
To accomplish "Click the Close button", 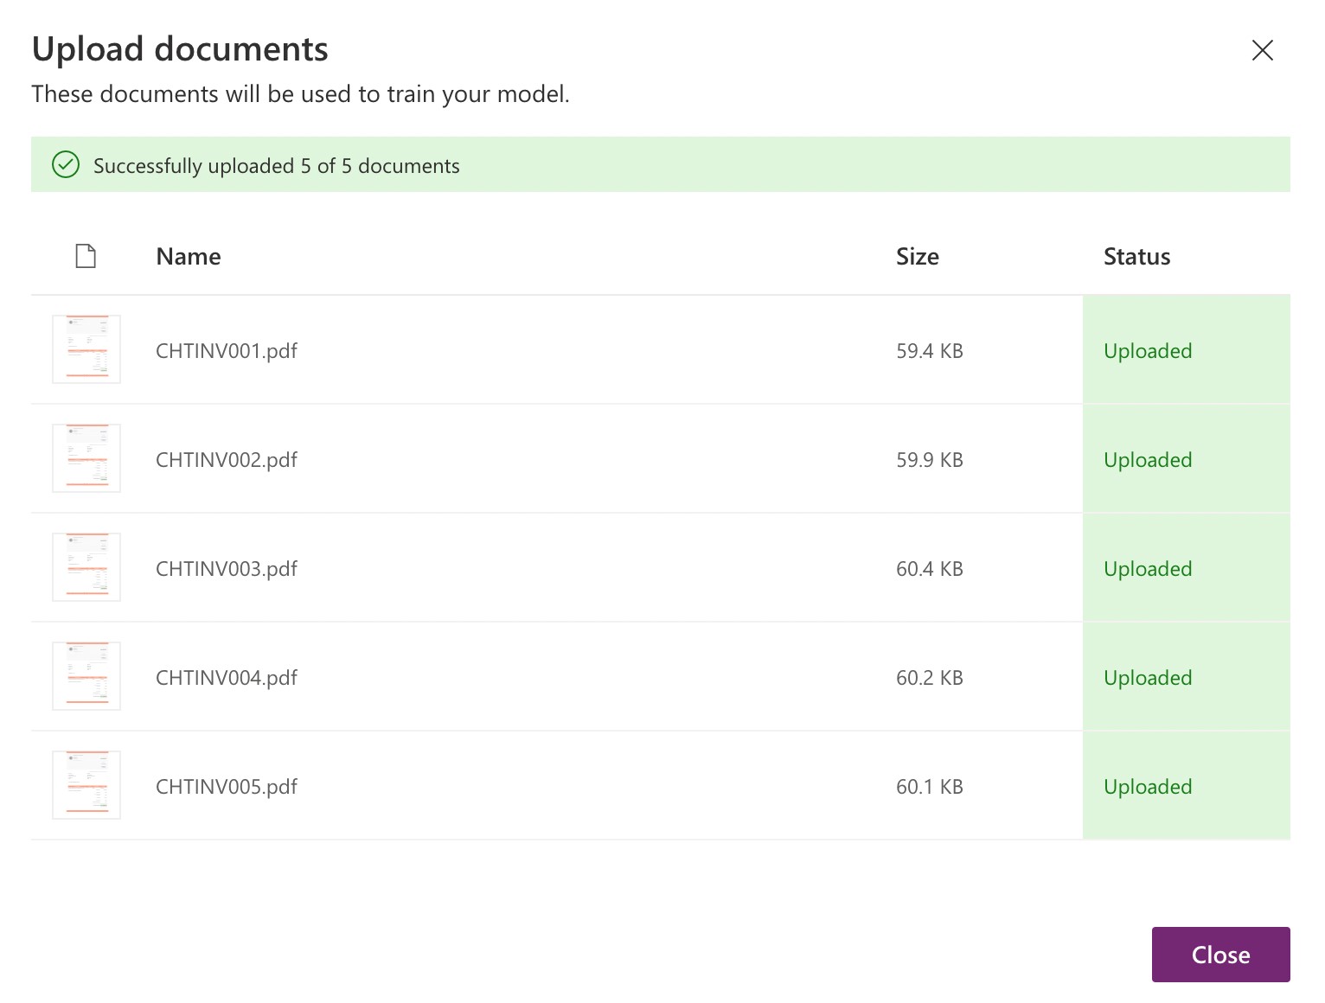I will pyautogui.click(x=1220, y=955).
